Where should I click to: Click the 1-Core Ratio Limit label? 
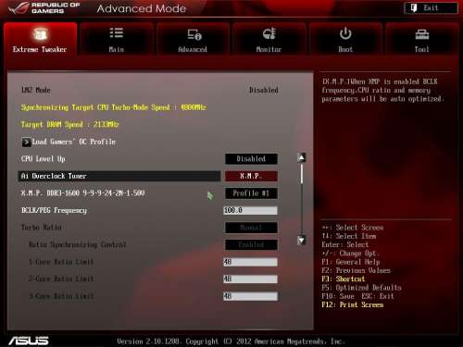point(61,262)
